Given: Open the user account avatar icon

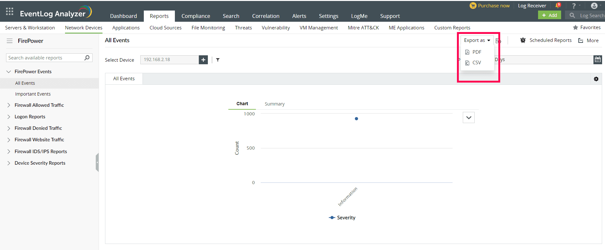Looking at the screenshot, I should [x=594, y=6].
